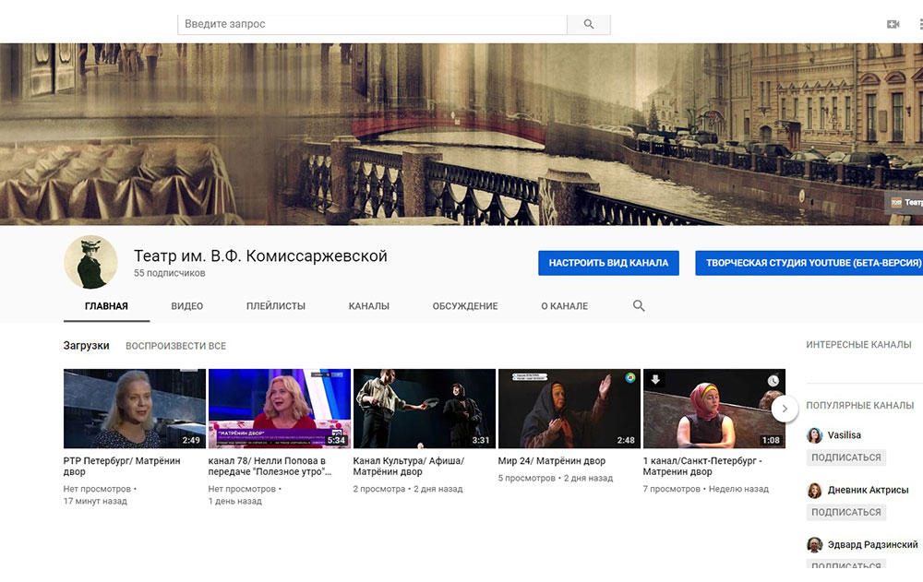Subscribe to Дневник Актрисы channel
This screenshot has height=582, width=923.
[x=845, y=512]
